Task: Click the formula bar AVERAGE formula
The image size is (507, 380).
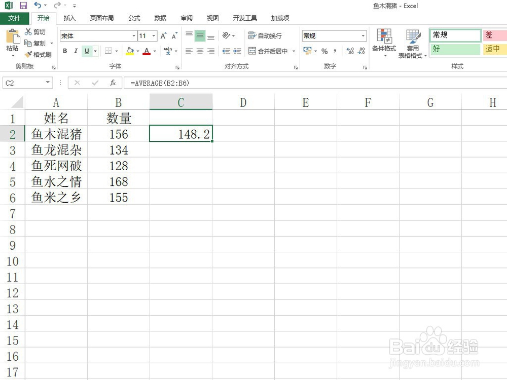Action: (160, 83)
